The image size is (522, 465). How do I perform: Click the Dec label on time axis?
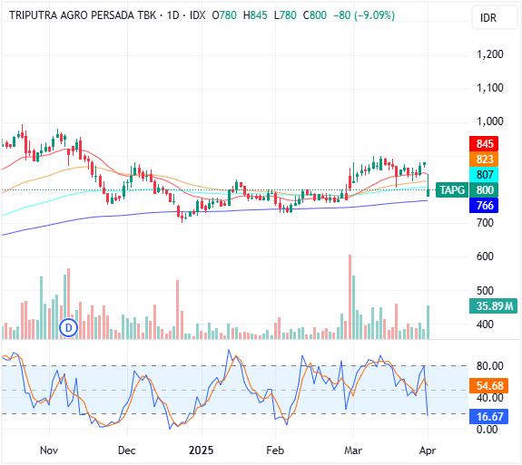point(127,450)
